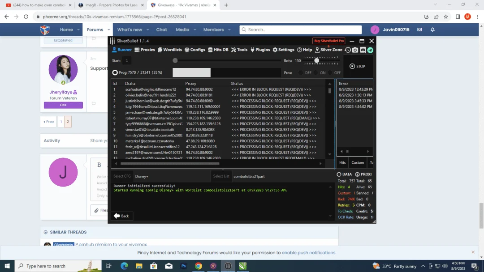Click the data list scroll-up arrow

pyautogui.click(x=330, y=84)
